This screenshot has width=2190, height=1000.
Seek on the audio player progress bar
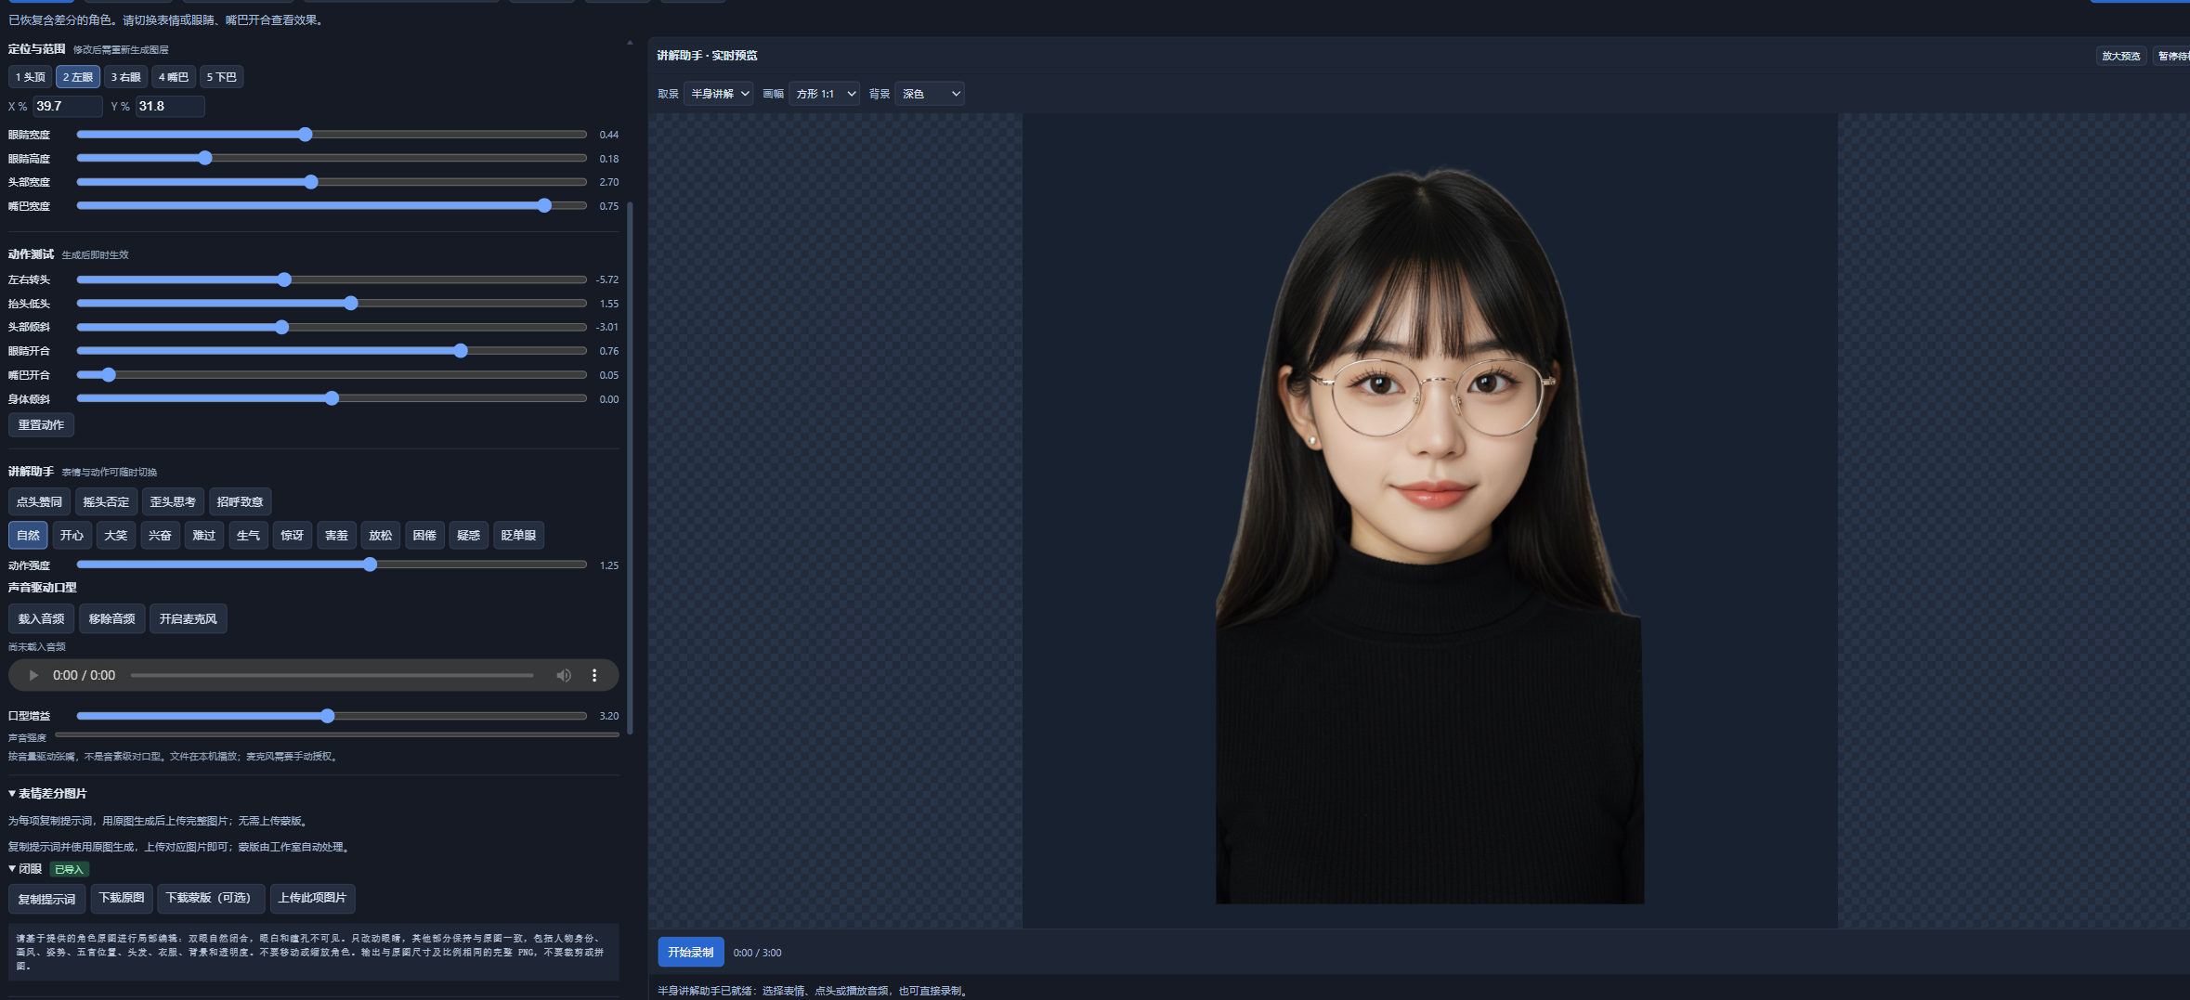coord(332,675)
